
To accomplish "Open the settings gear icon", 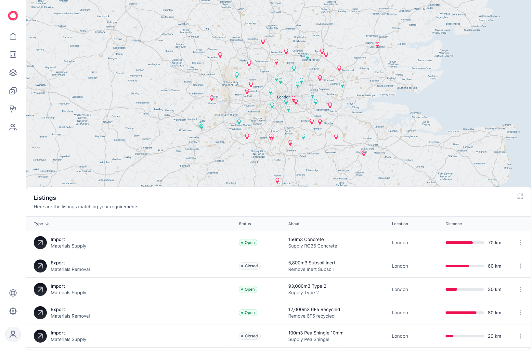I will pyautogui.click(x=13, y=311).
